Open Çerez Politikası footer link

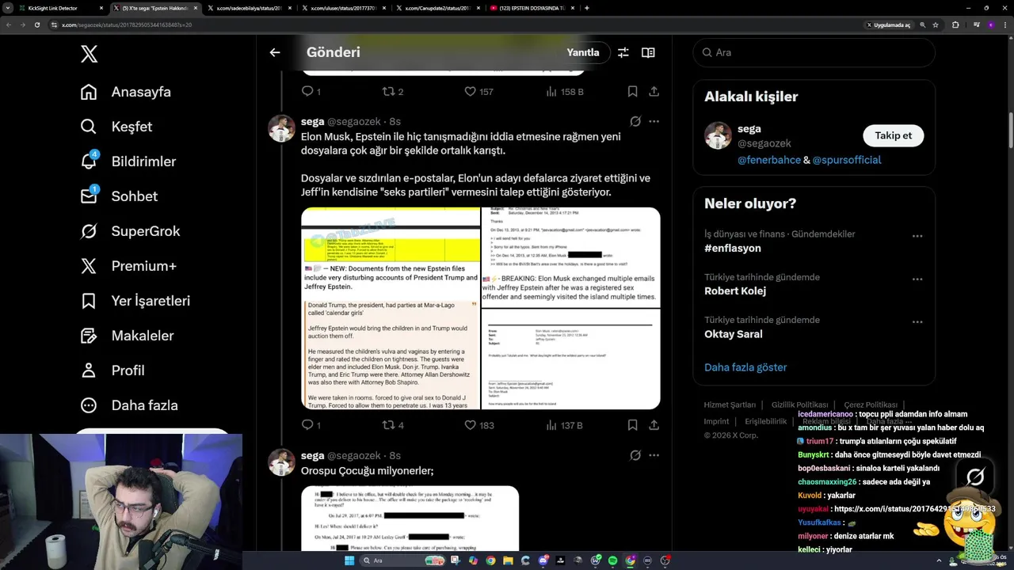click(x=871, y=405)
